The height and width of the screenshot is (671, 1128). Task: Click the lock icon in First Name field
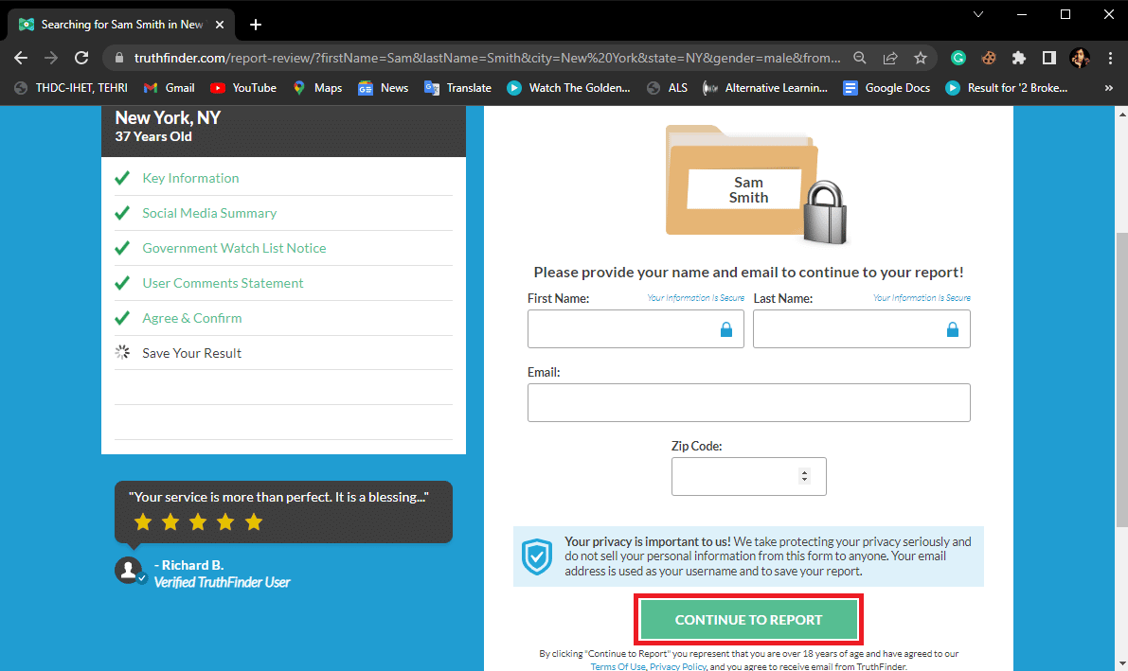pyautogui.click(x=726, y=329)
